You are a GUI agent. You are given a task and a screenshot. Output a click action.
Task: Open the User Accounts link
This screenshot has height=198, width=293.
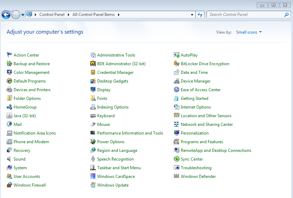click(x=27, y=177)
